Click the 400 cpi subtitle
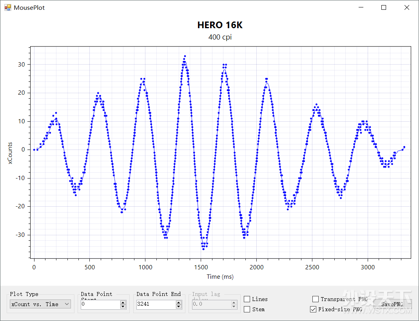419x321 pixels. pyautogui.click(x=220, y=37)
